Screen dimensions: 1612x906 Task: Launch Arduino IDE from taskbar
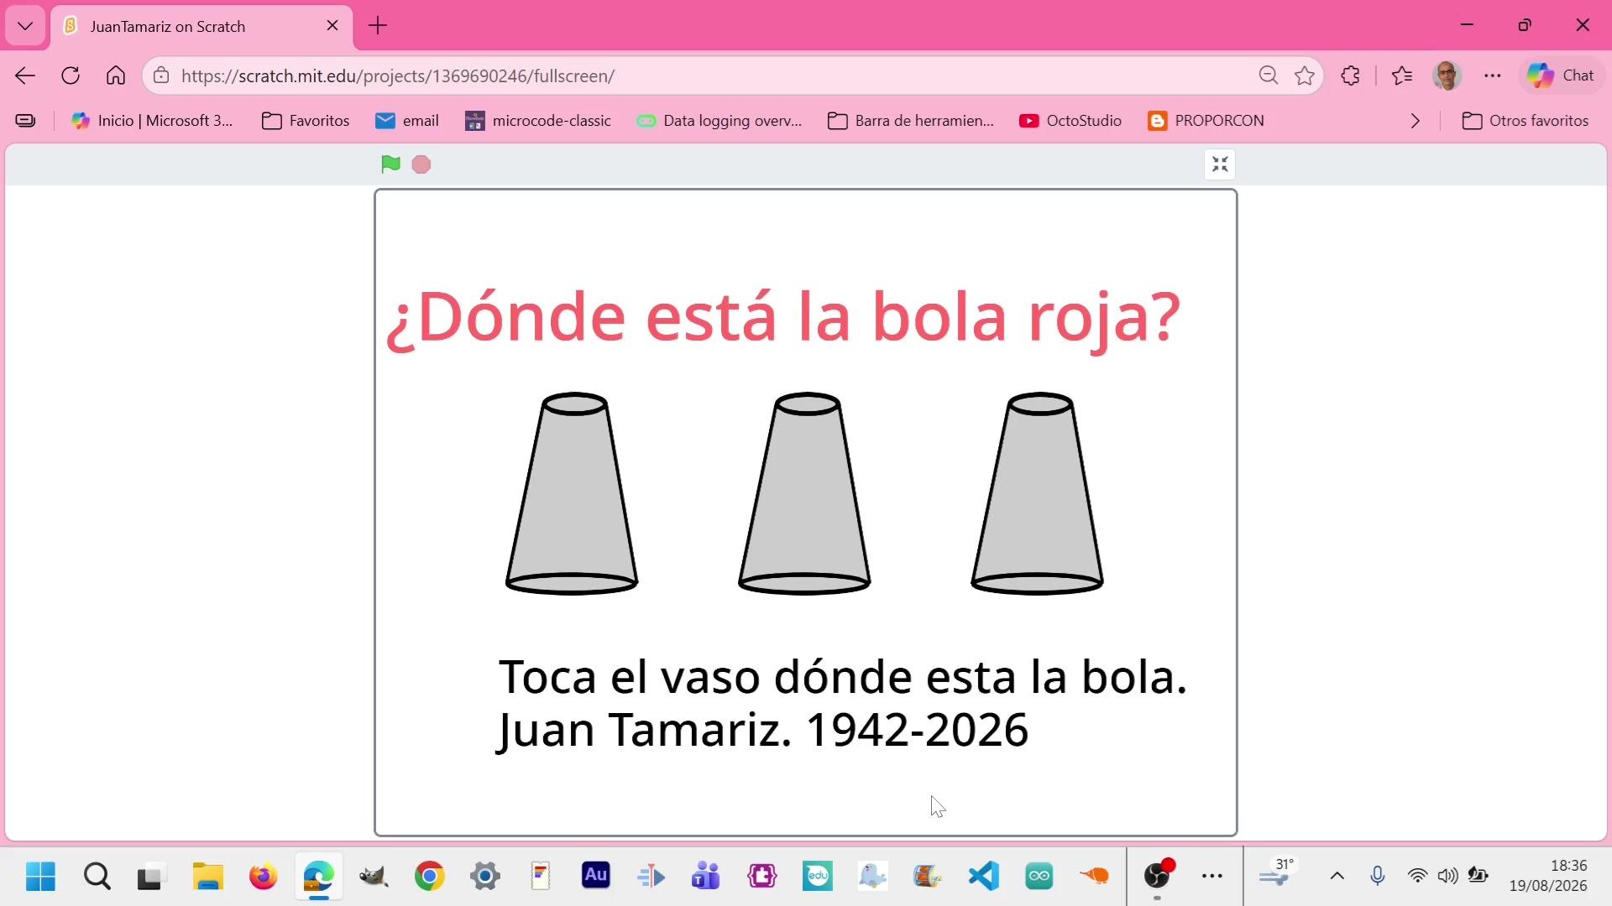pyautogui.click(x=1039, y=877)
